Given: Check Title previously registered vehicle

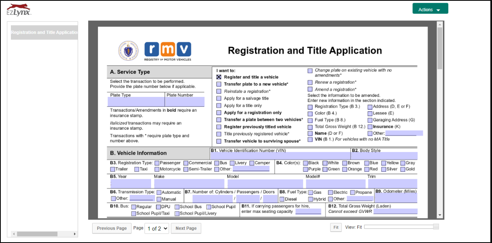Looking at the screenshot, I should (219, 134).
